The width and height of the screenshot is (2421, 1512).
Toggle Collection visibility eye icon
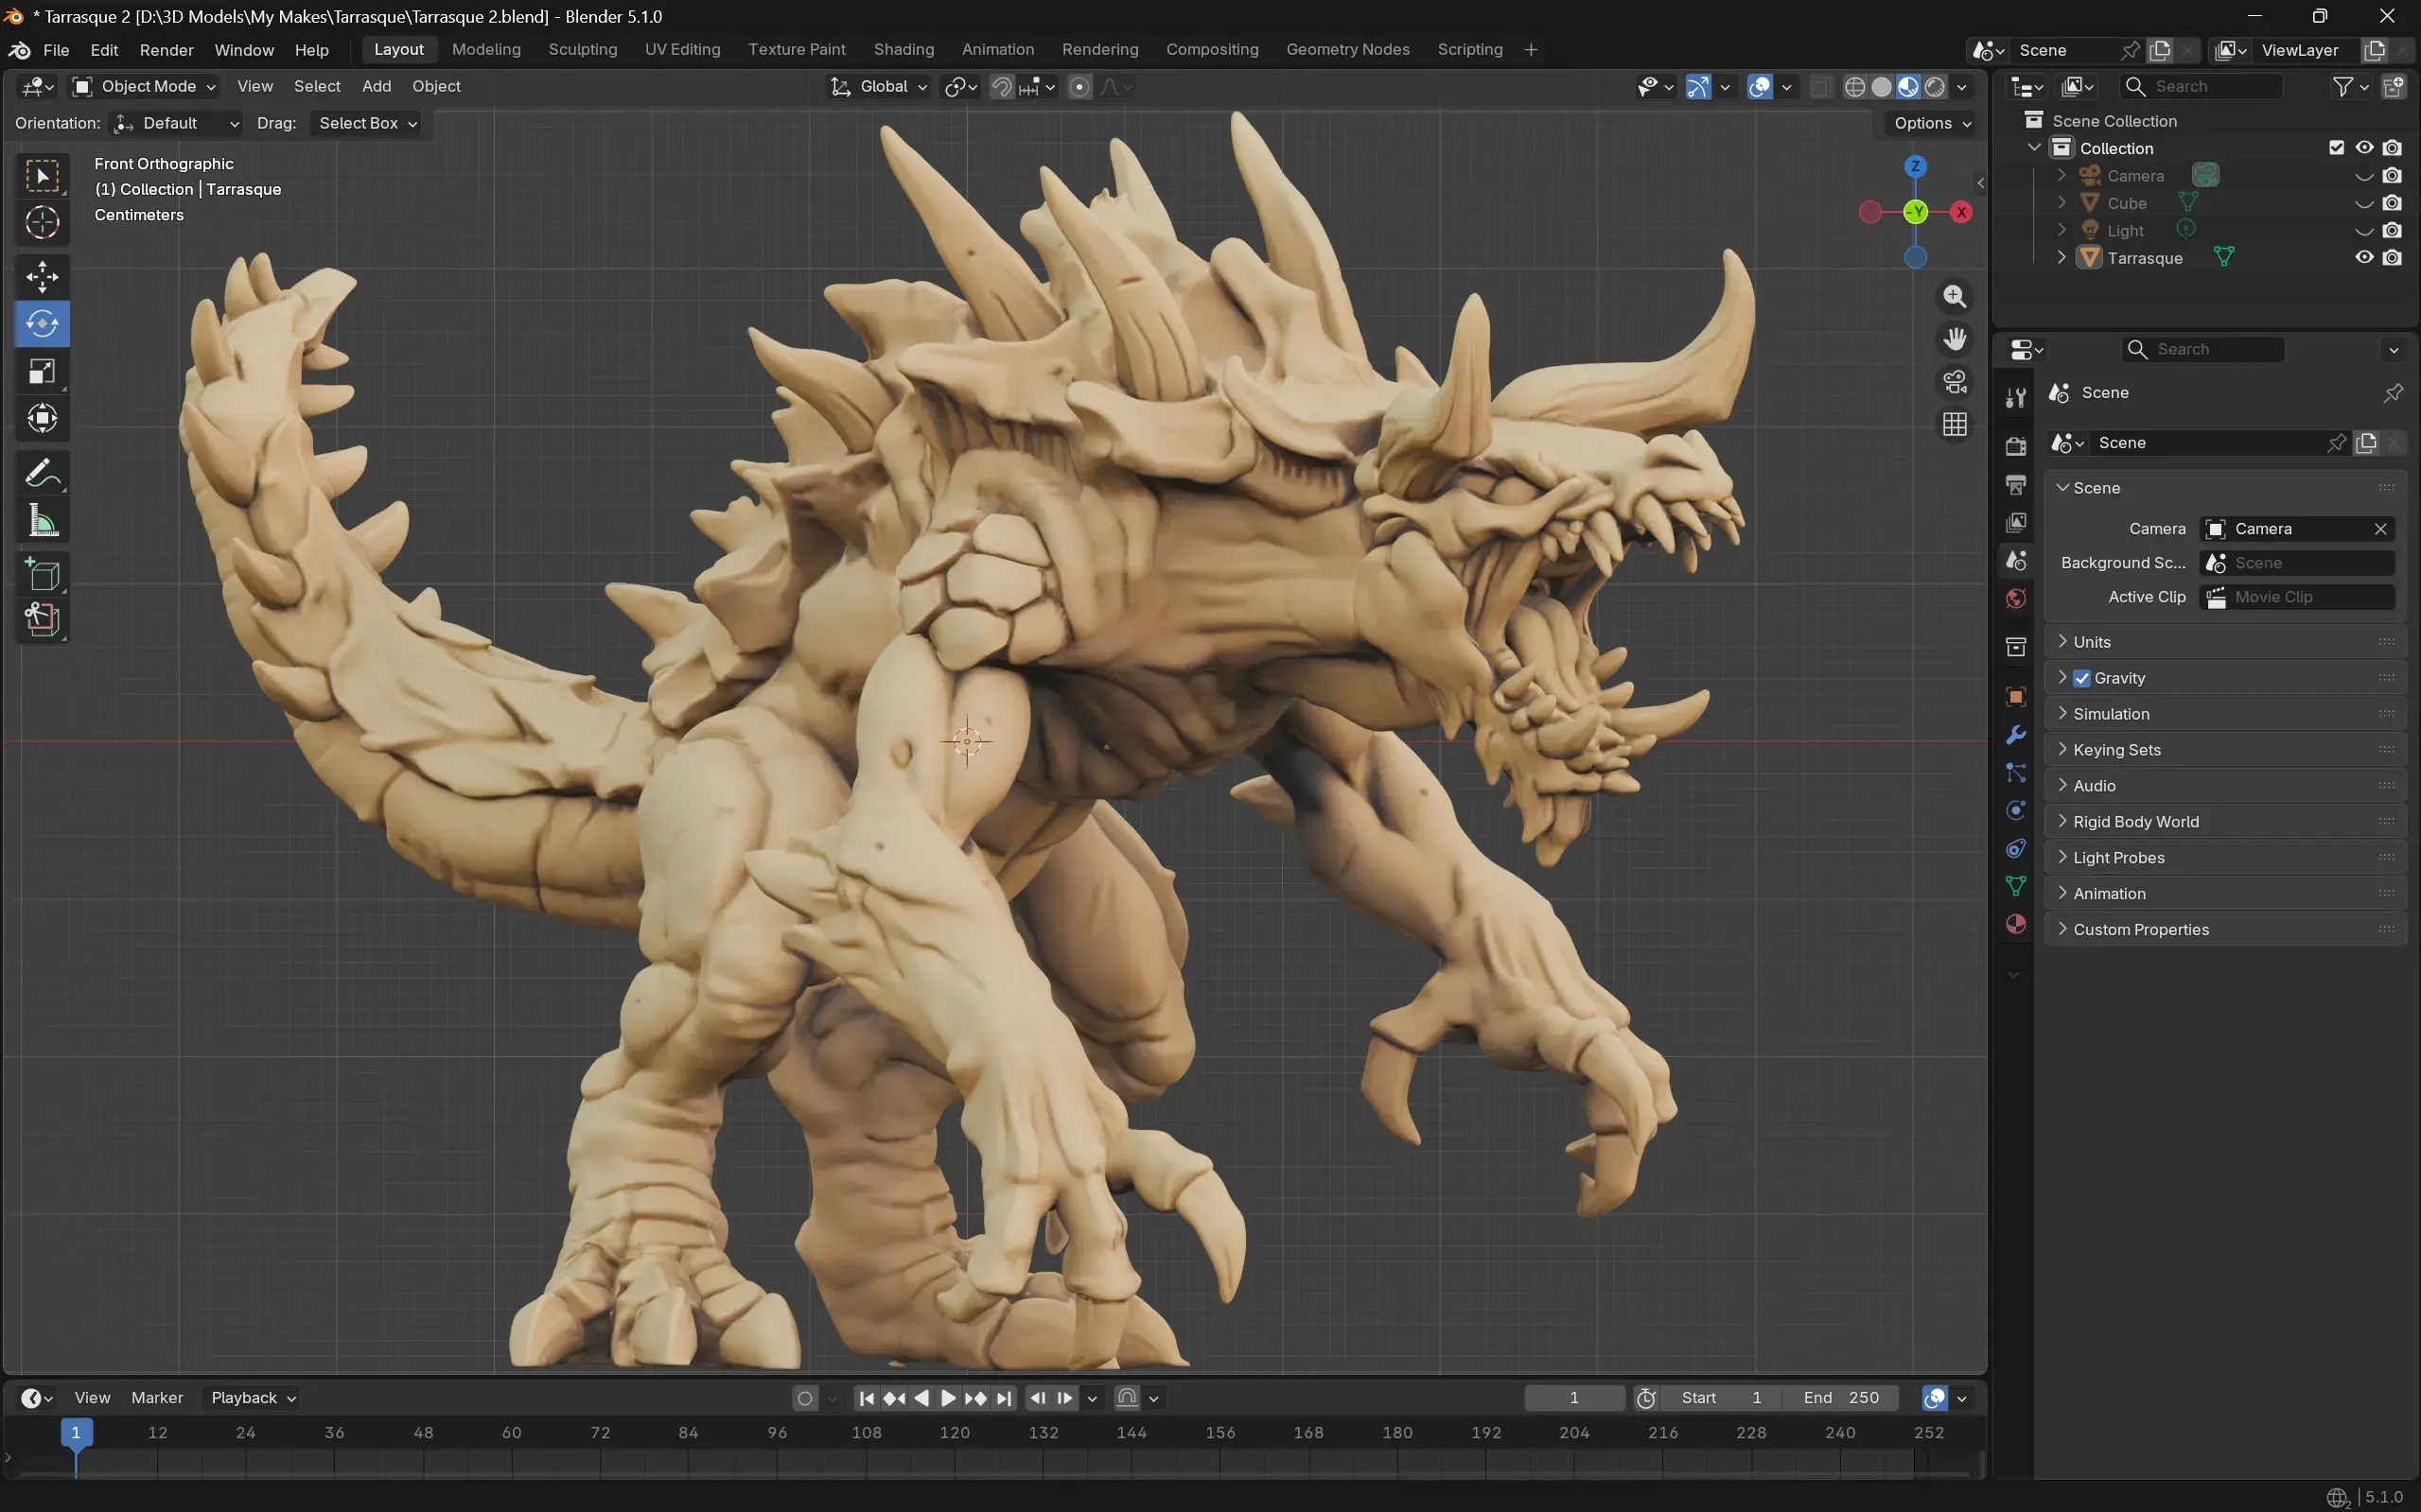coord(2364,148)
